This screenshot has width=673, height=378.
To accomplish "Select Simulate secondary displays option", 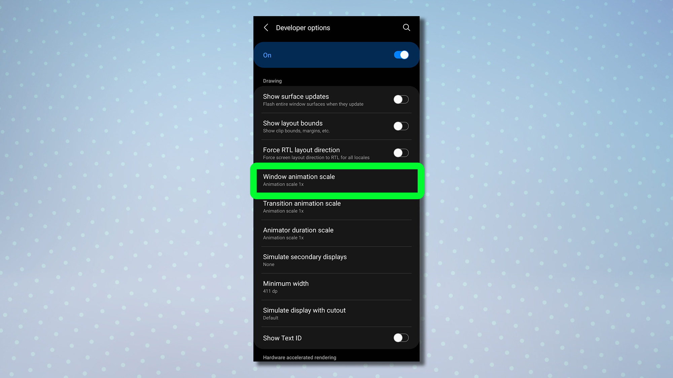I will [336, 260].
